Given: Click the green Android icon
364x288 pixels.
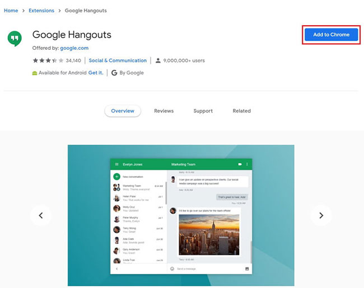Looking at the screenshot, I should point(35,73).
